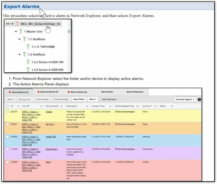Select the NEU_MO root tower icon
Image resolution: width=217 pixels, height=184 pixels.
(17, 24)
